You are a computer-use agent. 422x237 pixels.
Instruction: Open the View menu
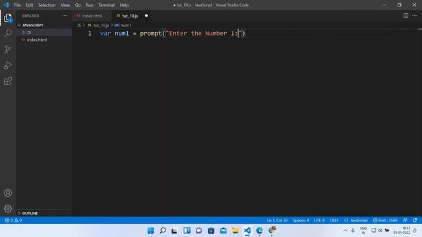[65, 5]
